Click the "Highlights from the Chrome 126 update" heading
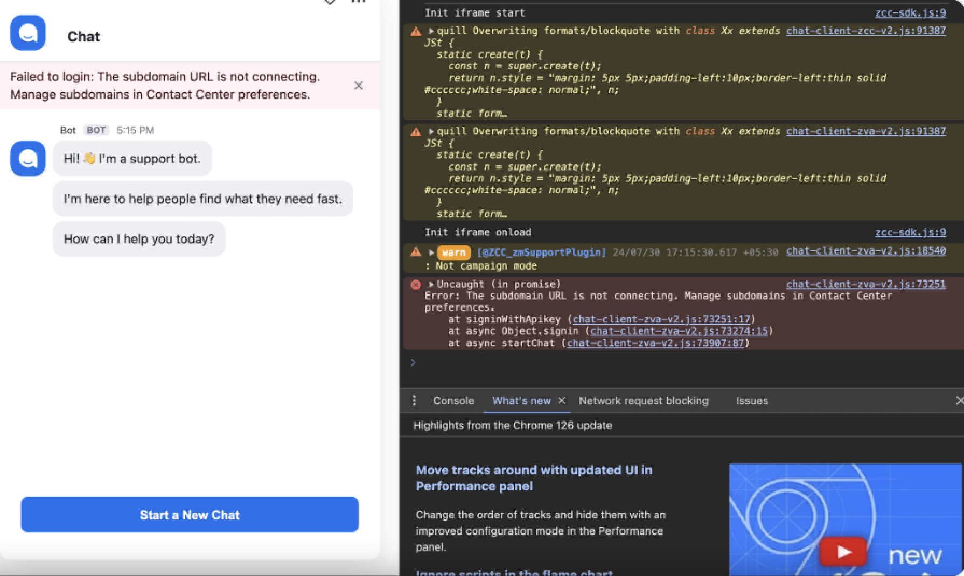The height and width of the screenshot is (576, 964). coord(512,425)
